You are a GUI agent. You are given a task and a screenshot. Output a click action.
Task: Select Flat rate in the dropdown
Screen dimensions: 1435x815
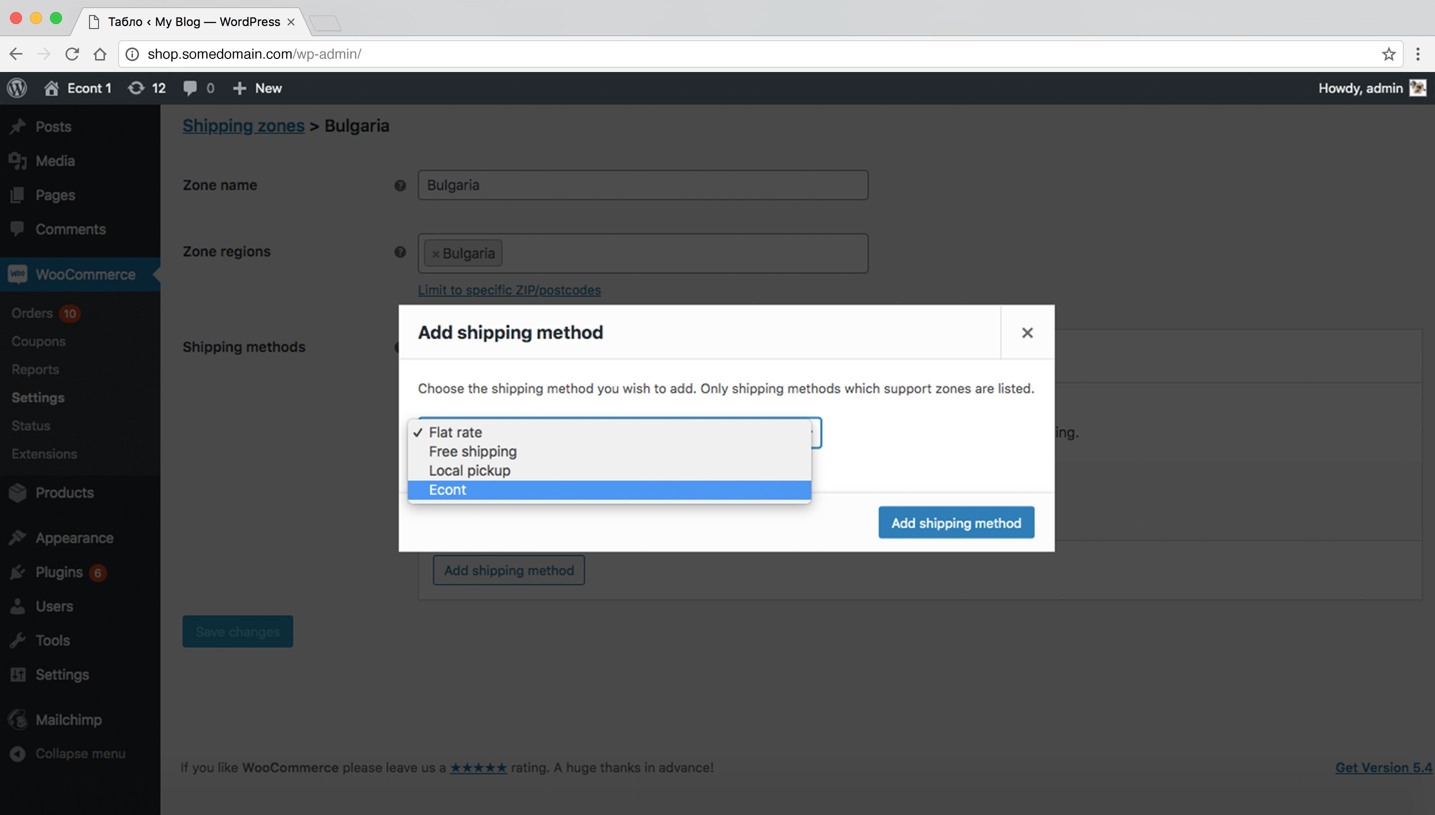point(609,432)
